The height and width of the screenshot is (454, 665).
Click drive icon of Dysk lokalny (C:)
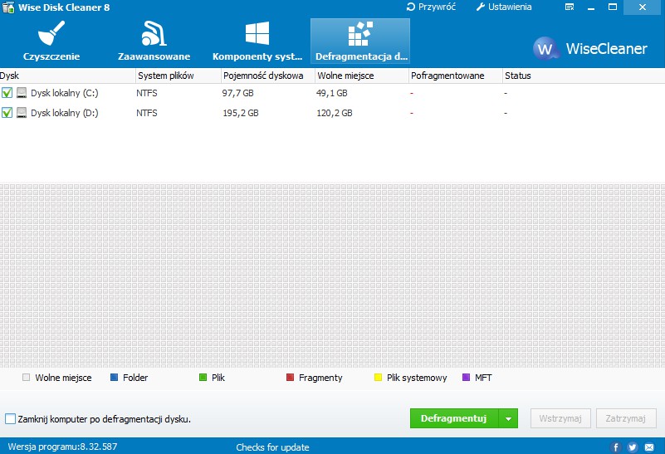(22, 92)
